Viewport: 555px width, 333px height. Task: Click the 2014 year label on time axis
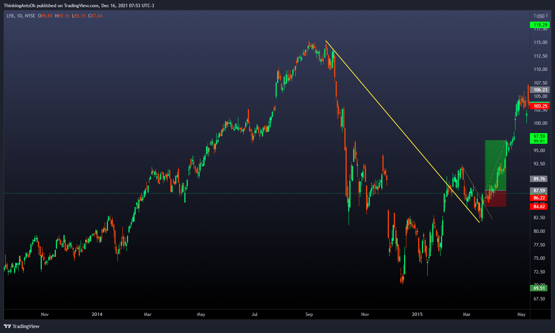97,314
